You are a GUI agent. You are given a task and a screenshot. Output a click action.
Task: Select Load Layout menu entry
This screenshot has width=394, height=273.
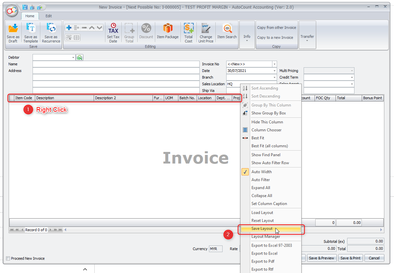tap(271, 213)
